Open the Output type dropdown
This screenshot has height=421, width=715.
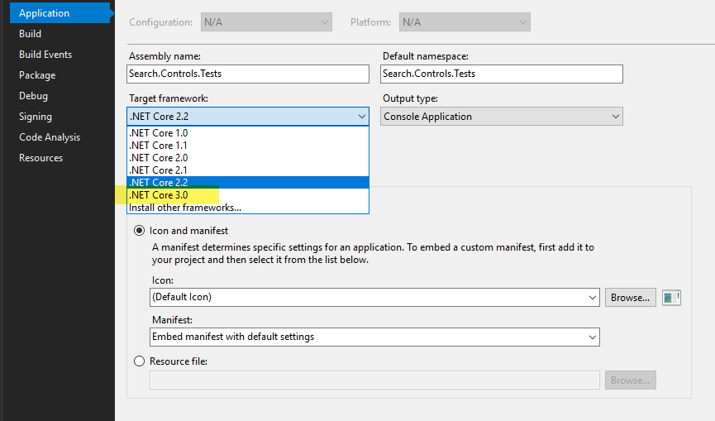[502, 117]
